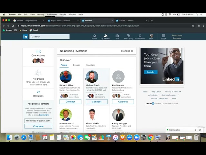Open Chrome three-dot menu
206x155 pixels.
pyautogui.click(x=203, y=26)
